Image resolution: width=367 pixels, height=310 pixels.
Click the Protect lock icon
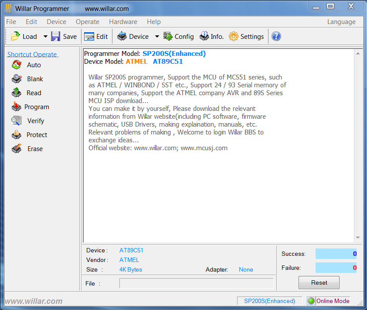(17, 134)
